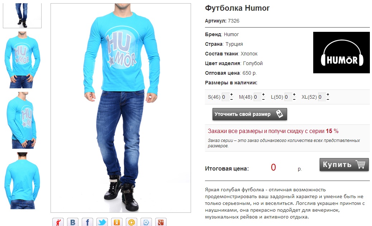Focus the M(48) quantity input
Screen dimensions: 372x226
257,97
